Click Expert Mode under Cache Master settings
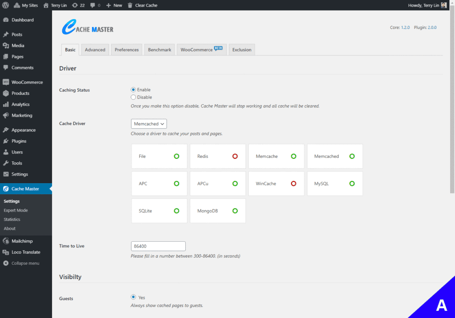Viewport: 455px width, 318px height. coord(15,210)
